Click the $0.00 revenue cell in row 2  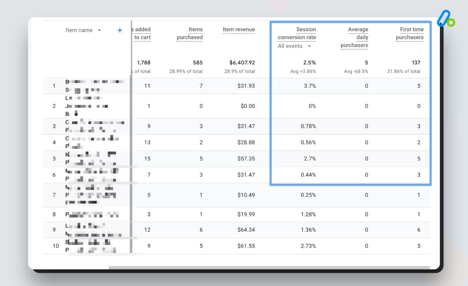click(248, 106)
